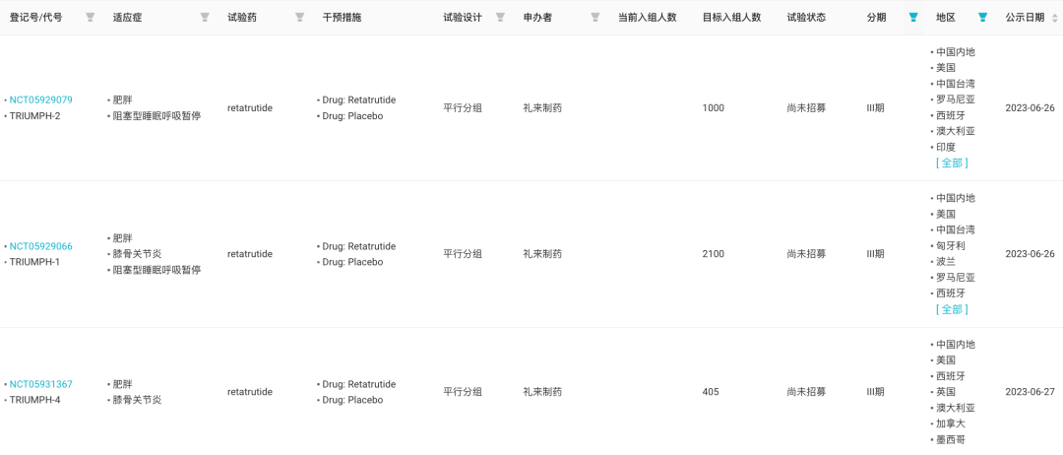The height and width of the screenshot is (455, 1063).
Task: Click the 干预措施 column header
Action: pyautogui.click(x=342, y=18)
